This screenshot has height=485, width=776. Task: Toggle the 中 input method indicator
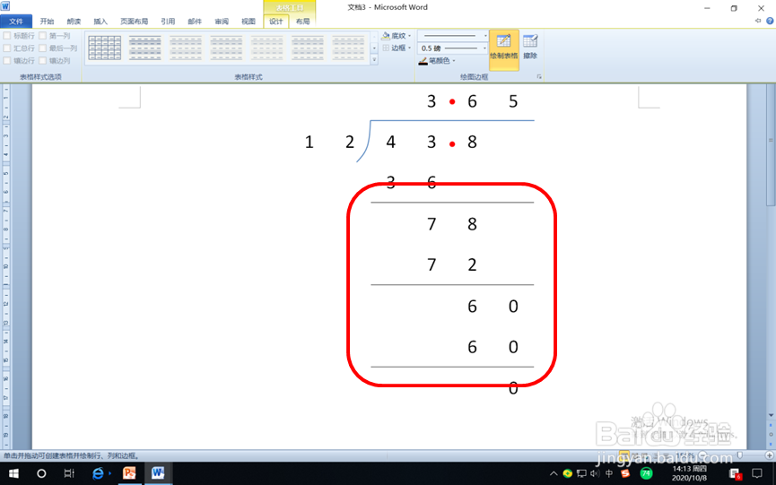pyautogui.click(x=609, y=473)
